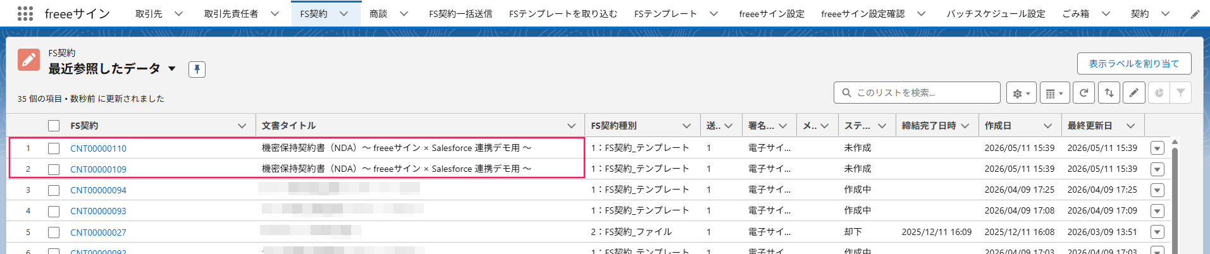Select the CNT00000109 row checkbox
The width and height of the screenshot is (1210, 254).
point(54,169)
